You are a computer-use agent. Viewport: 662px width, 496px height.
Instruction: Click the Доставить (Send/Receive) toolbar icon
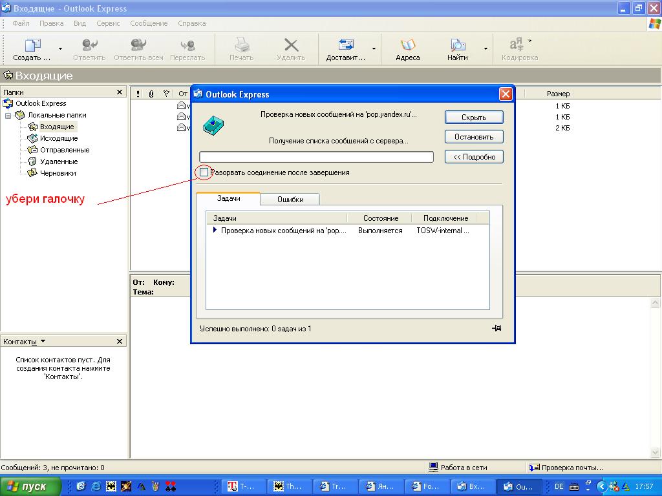346,46
